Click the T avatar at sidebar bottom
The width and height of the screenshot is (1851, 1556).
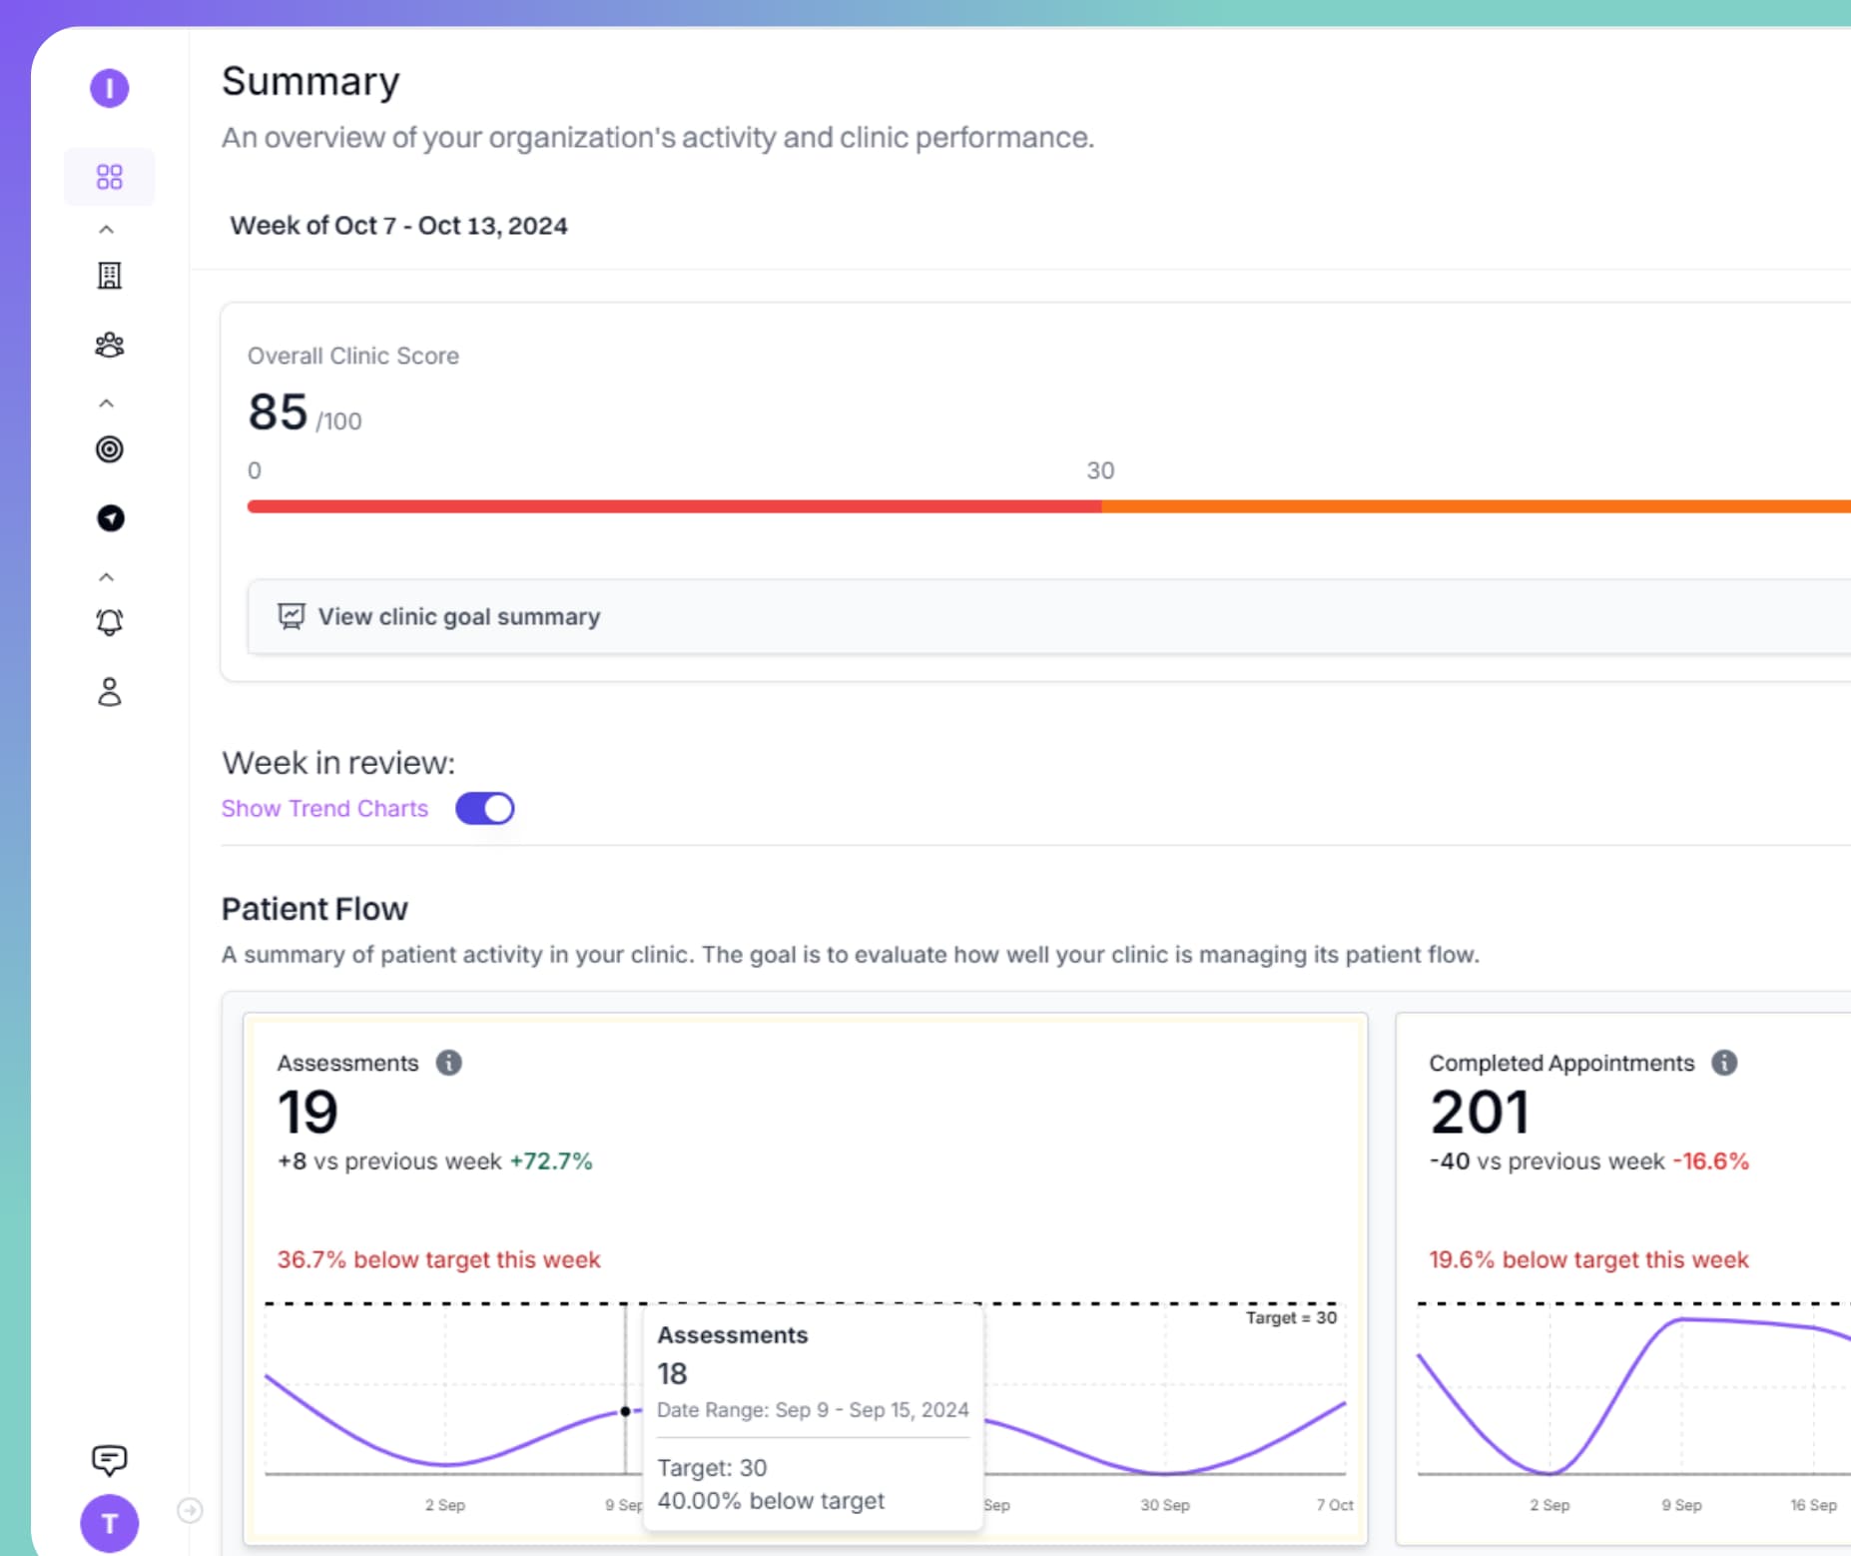pyautogui.click(x=110, y=1523)
